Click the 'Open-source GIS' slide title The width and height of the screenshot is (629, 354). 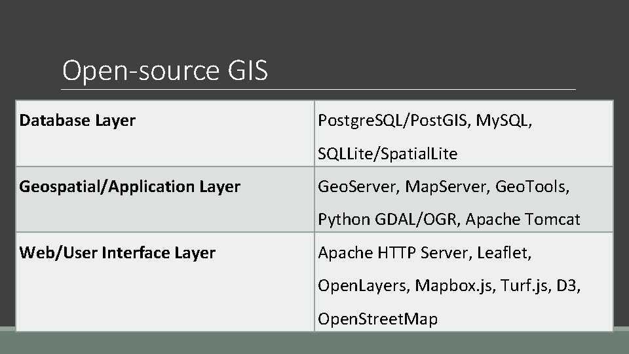pyautogui.click(x=164, y=71)
